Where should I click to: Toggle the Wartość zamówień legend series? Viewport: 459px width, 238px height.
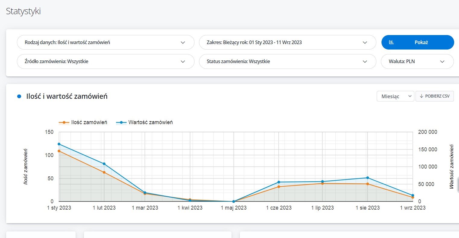[144, 122]
